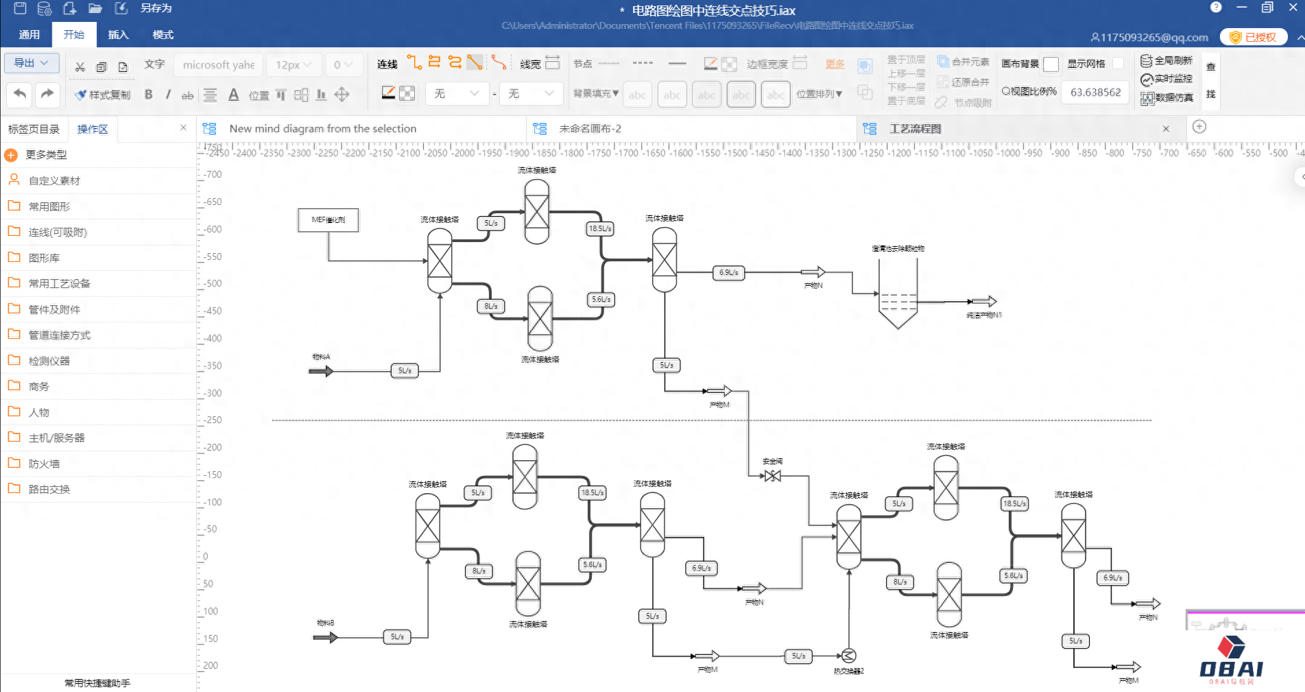Select the straight diagonal connector line tool
Screen dimensions: 1305x692
click(x=475, y=62)
